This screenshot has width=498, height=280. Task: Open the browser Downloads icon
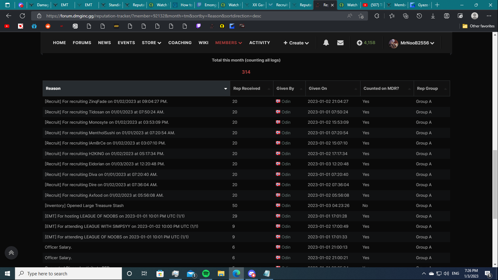[433, 16]
